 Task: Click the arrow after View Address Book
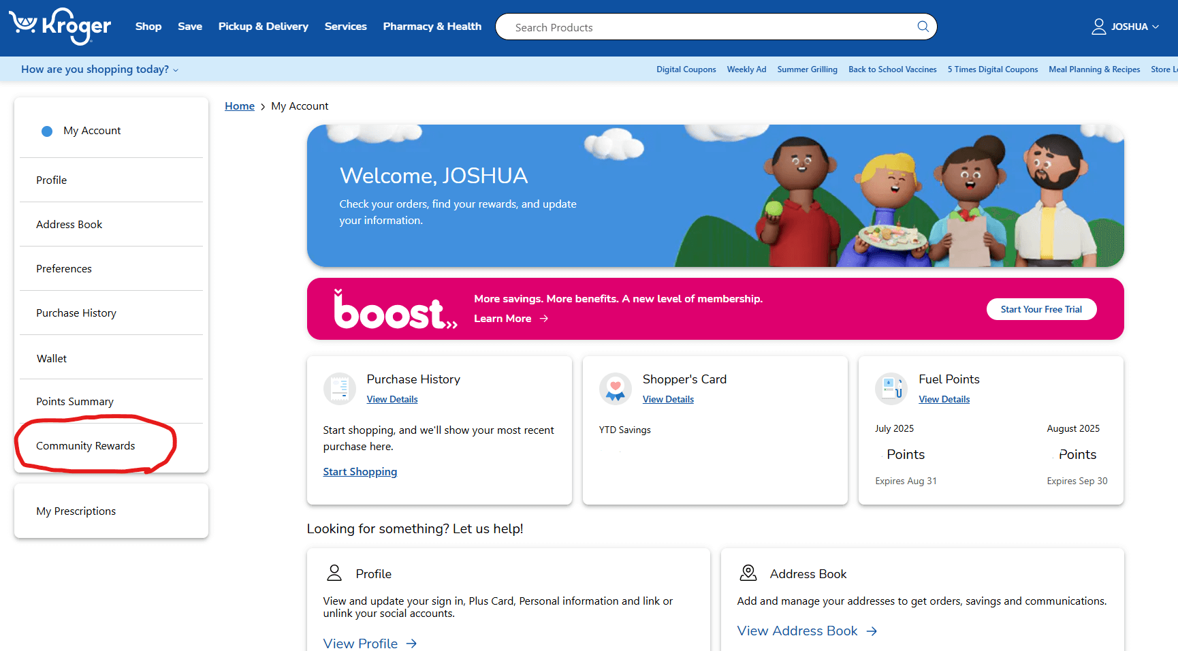coord(872,631)
